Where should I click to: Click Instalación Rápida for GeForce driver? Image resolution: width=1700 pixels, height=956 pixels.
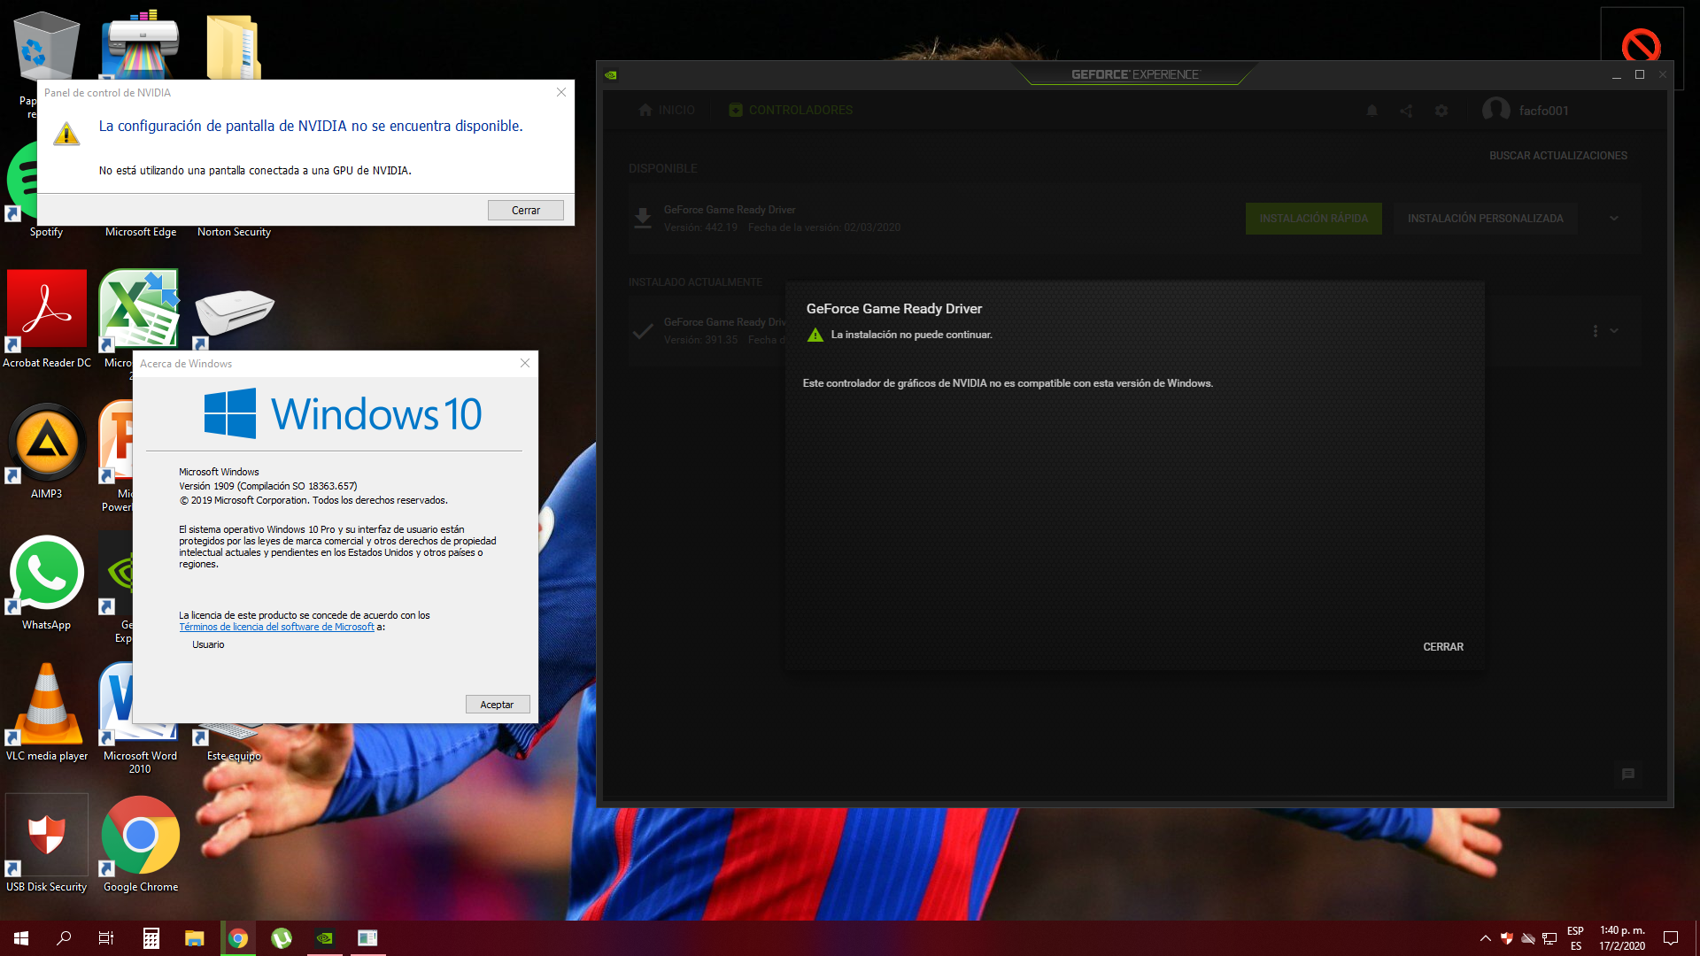pyautogui.click(x=1312, y=219)
